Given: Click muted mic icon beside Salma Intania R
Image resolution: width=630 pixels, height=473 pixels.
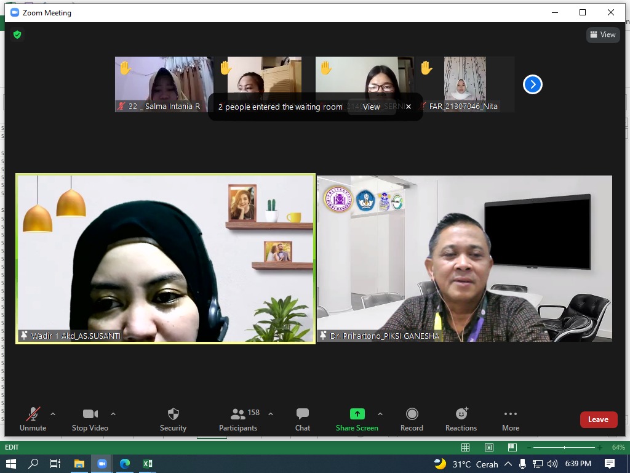Looking at the screenshot, I should [121, 106].
